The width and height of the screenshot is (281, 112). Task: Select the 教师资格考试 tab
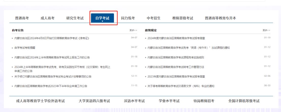click(182, 18)
